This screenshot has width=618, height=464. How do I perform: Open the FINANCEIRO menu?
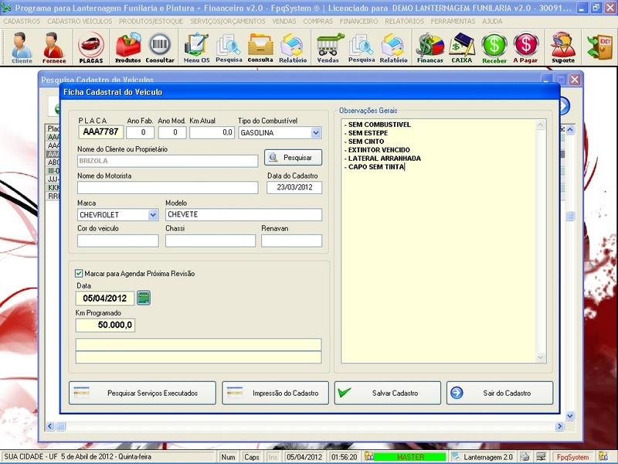364,21
